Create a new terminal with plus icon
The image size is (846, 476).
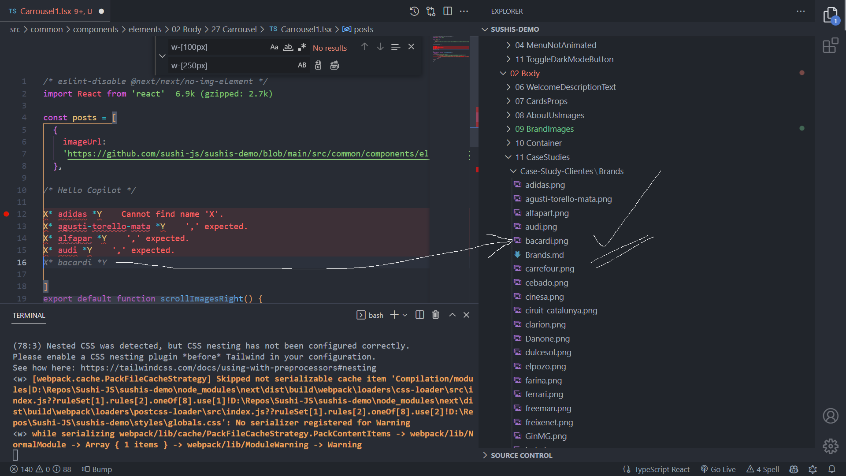pyautogui.click(x=394, y=315)
